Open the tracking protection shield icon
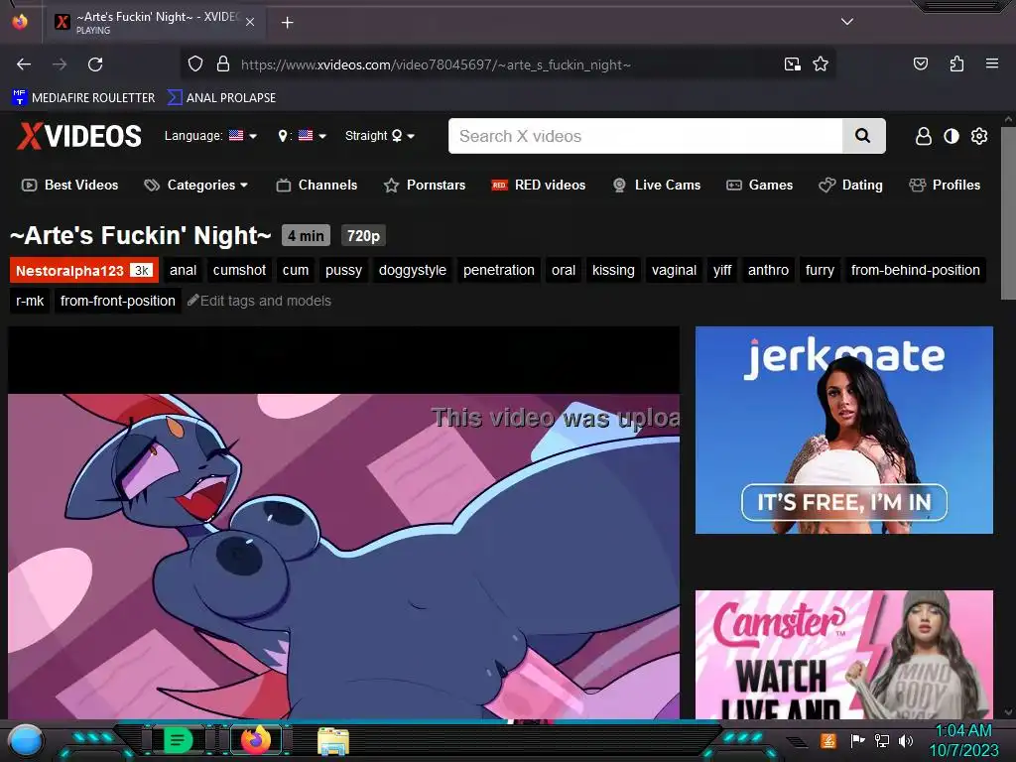Viewport: 1016px width, 762px height. click(x=195, y=64)
